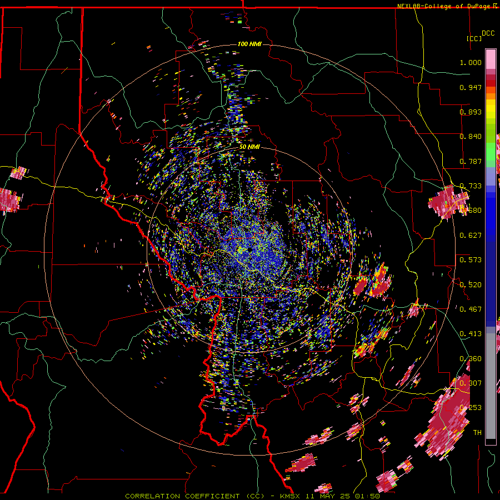Click the 1.000 value on the legend
500x500 pixels.
point(471,62)
